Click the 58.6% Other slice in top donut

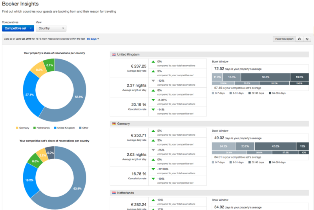79,97
